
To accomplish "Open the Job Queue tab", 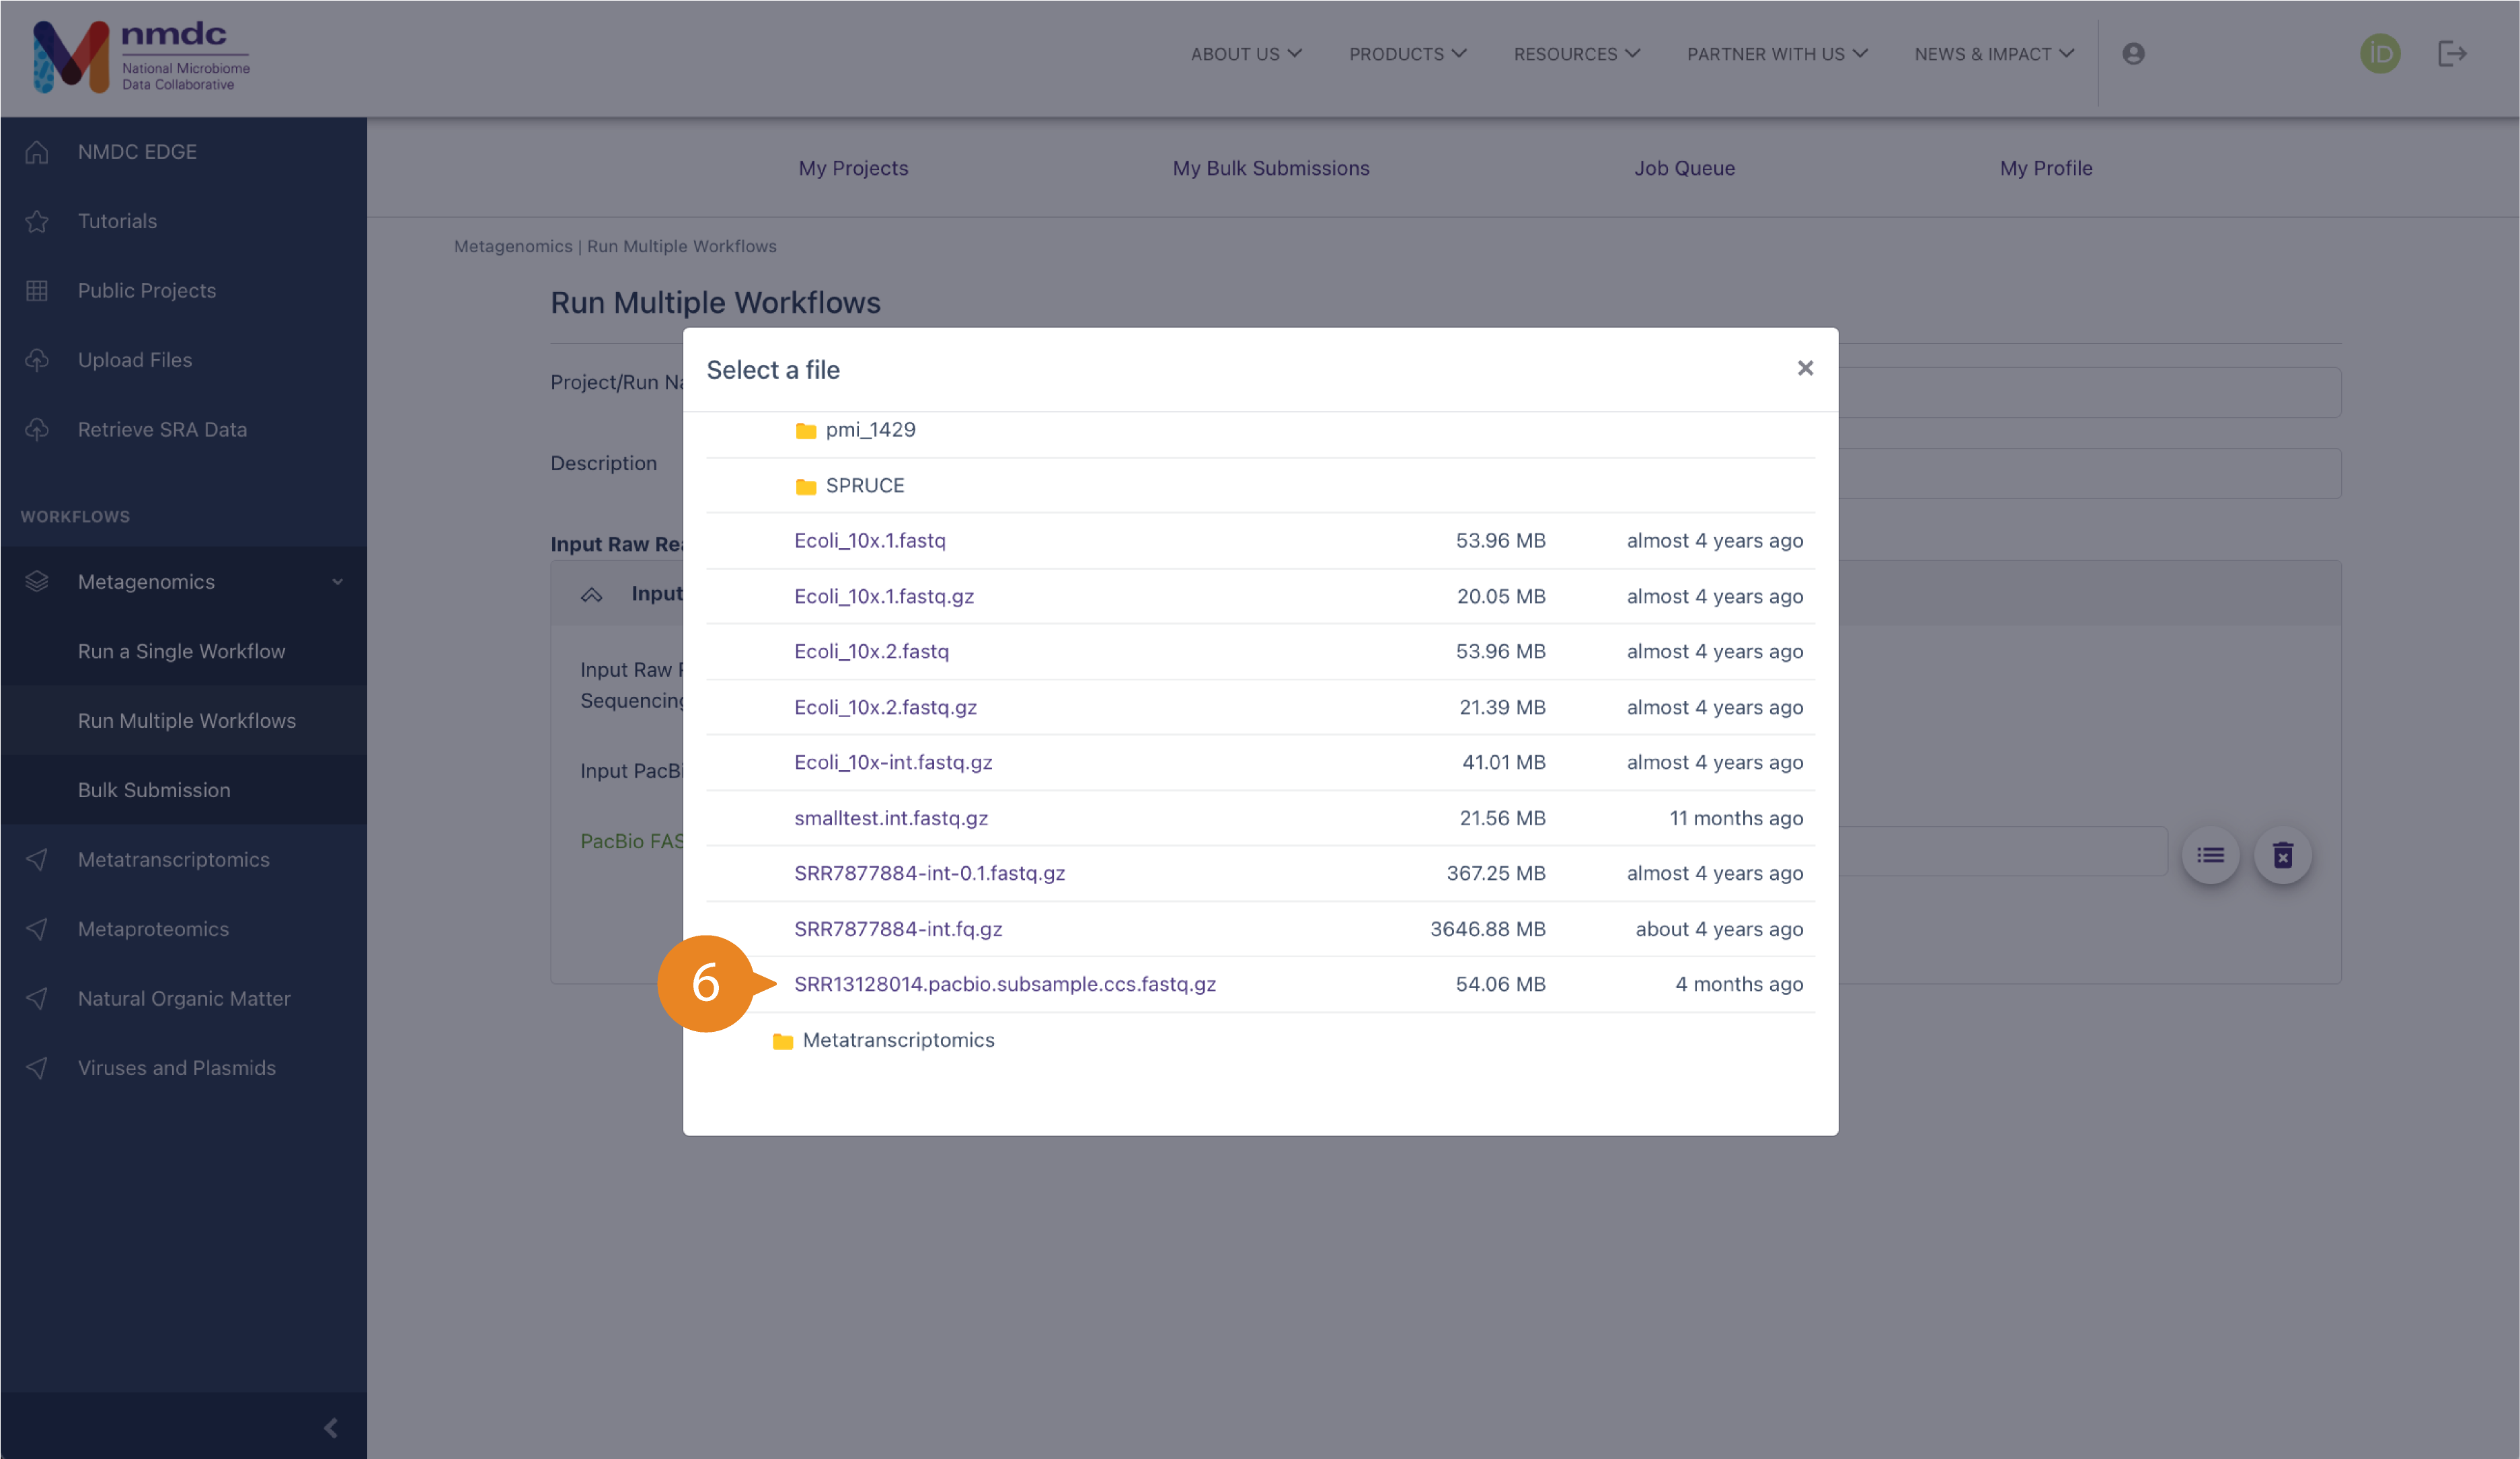I will pyautogui.click(x=1684, y=168).
